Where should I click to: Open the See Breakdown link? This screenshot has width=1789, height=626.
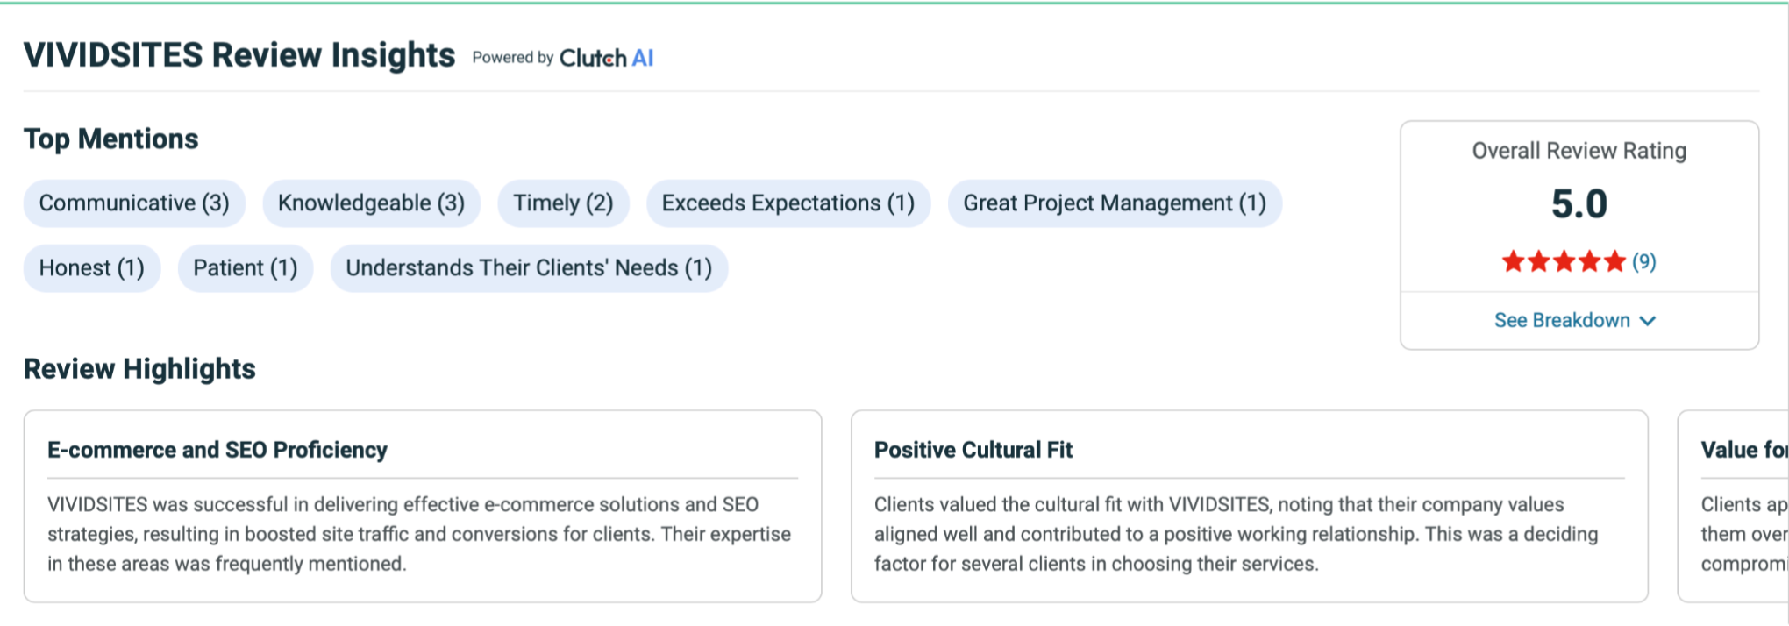pos(1562,321)
